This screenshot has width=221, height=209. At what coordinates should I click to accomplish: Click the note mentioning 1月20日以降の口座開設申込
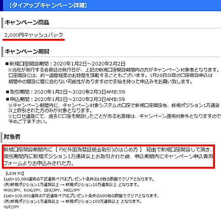(x=110, y=79)
